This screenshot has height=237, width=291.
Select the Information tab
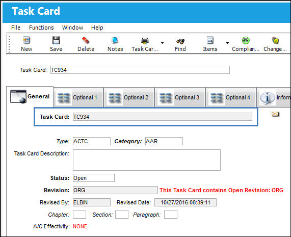click(x=274, y=97)
